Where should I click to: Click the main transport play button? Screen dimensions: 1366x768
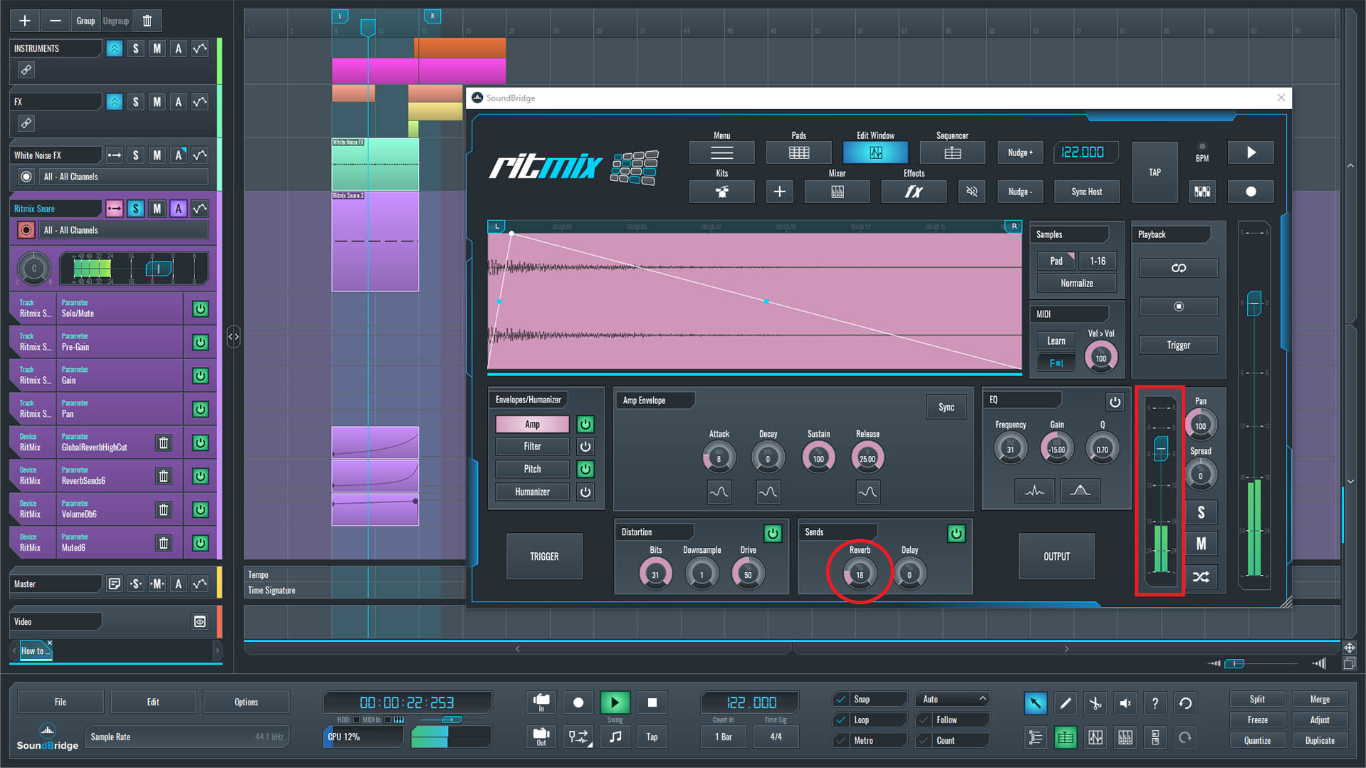615,702
